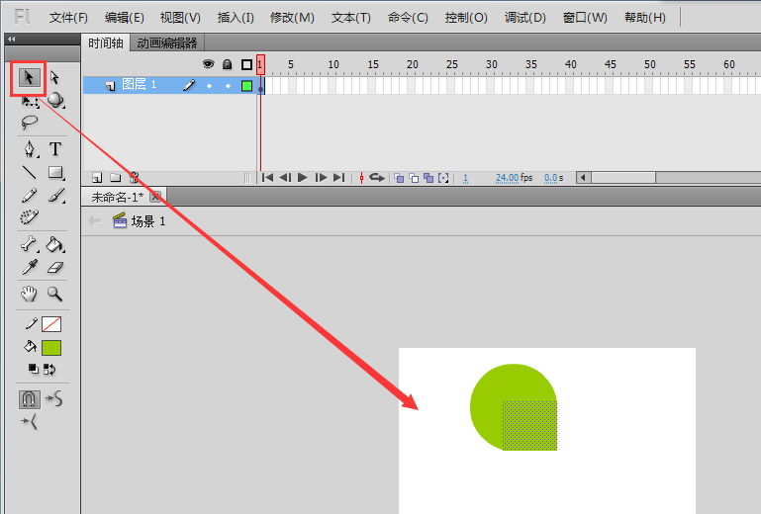Play the timeline
The height and width of the screenshot is (514, 761).
[x=303, y=178]
